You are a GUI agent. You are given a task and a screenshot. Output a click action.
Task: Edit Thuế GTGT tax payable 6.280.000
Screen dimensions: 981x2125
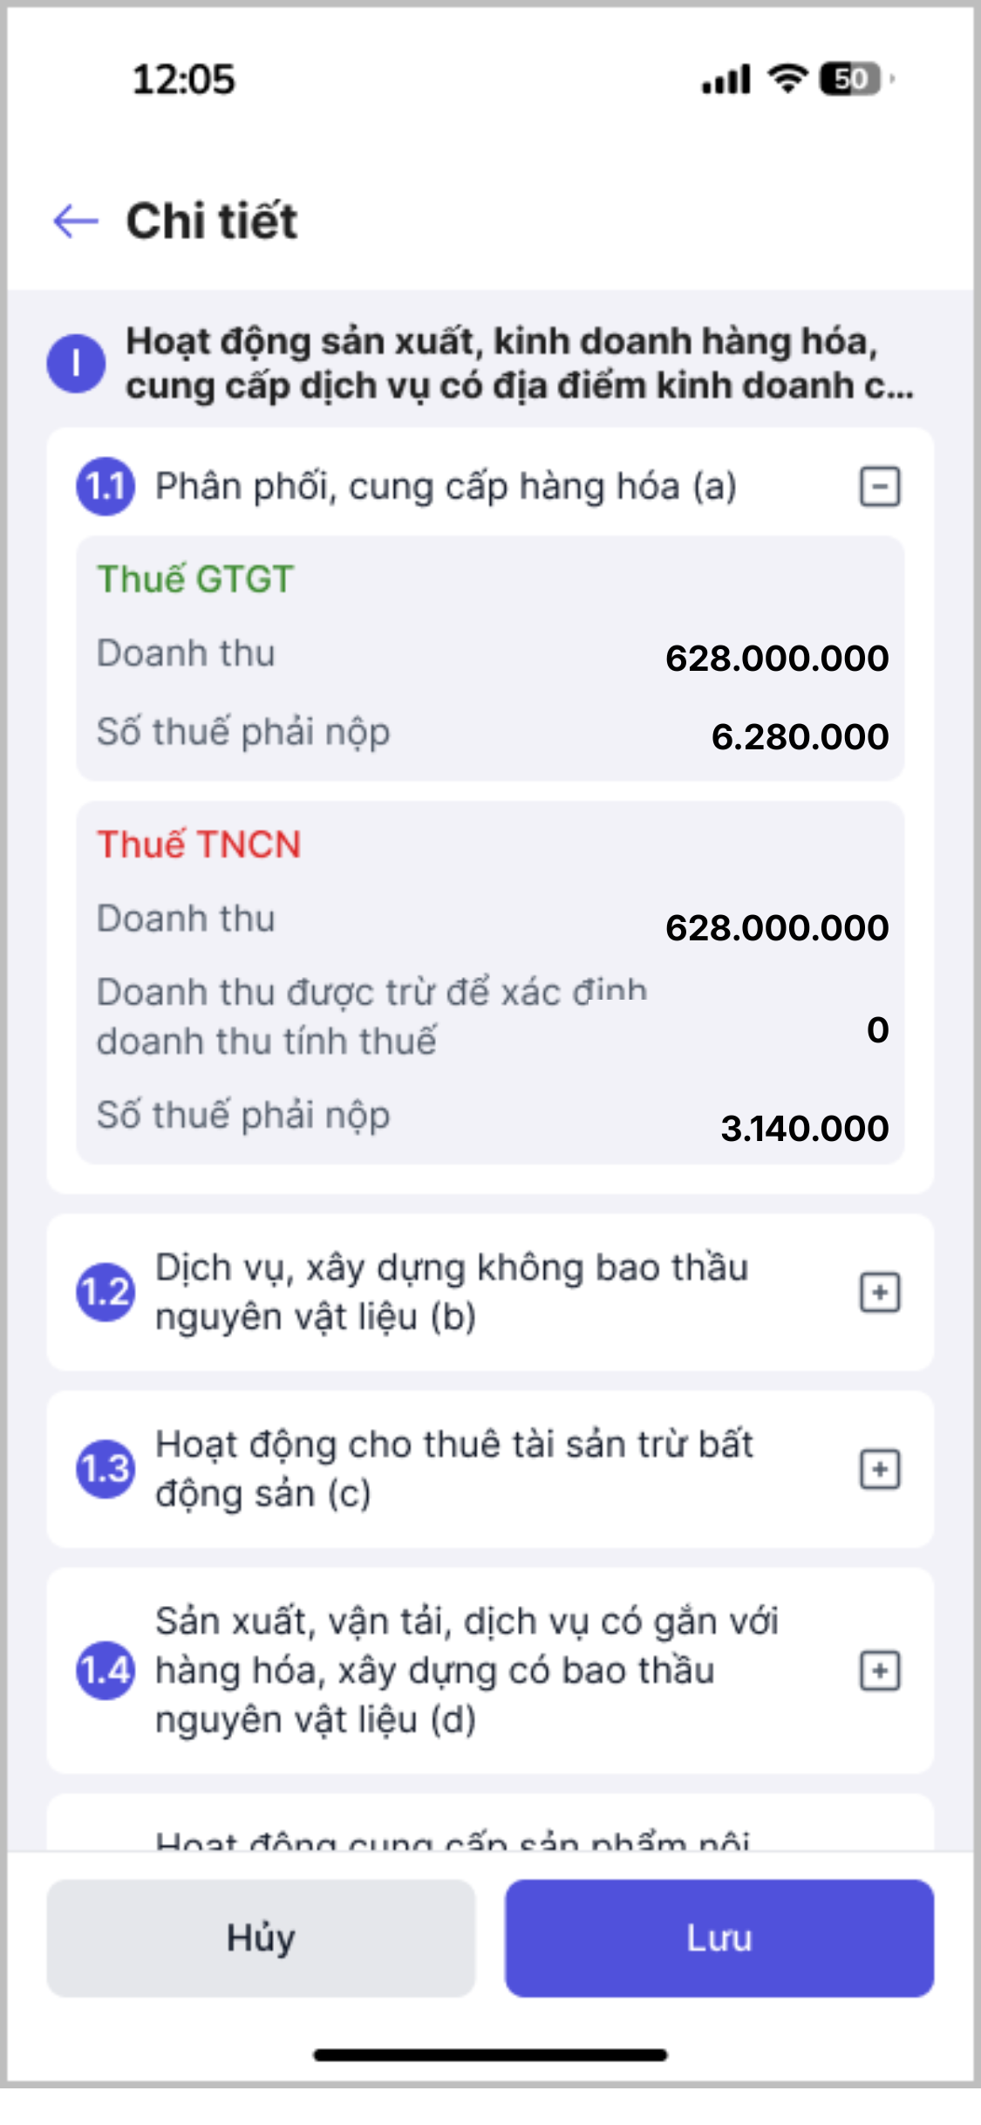[x=800, y=737]
